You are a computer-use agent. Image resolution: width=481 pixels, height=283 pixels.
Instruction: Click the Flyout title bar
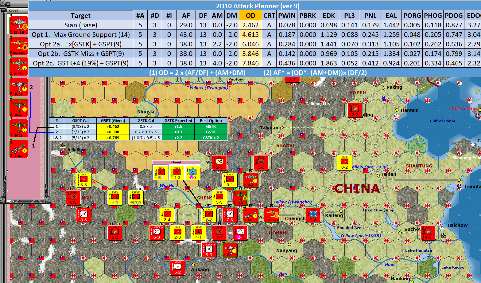coord(176,162)
